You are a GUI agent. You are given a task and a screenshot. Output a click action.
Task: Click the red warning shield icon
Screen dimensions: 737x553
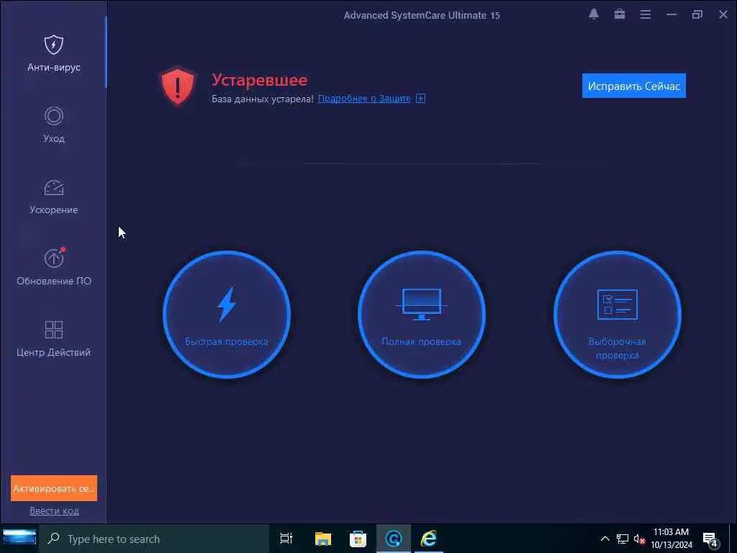tap(177, 86)
